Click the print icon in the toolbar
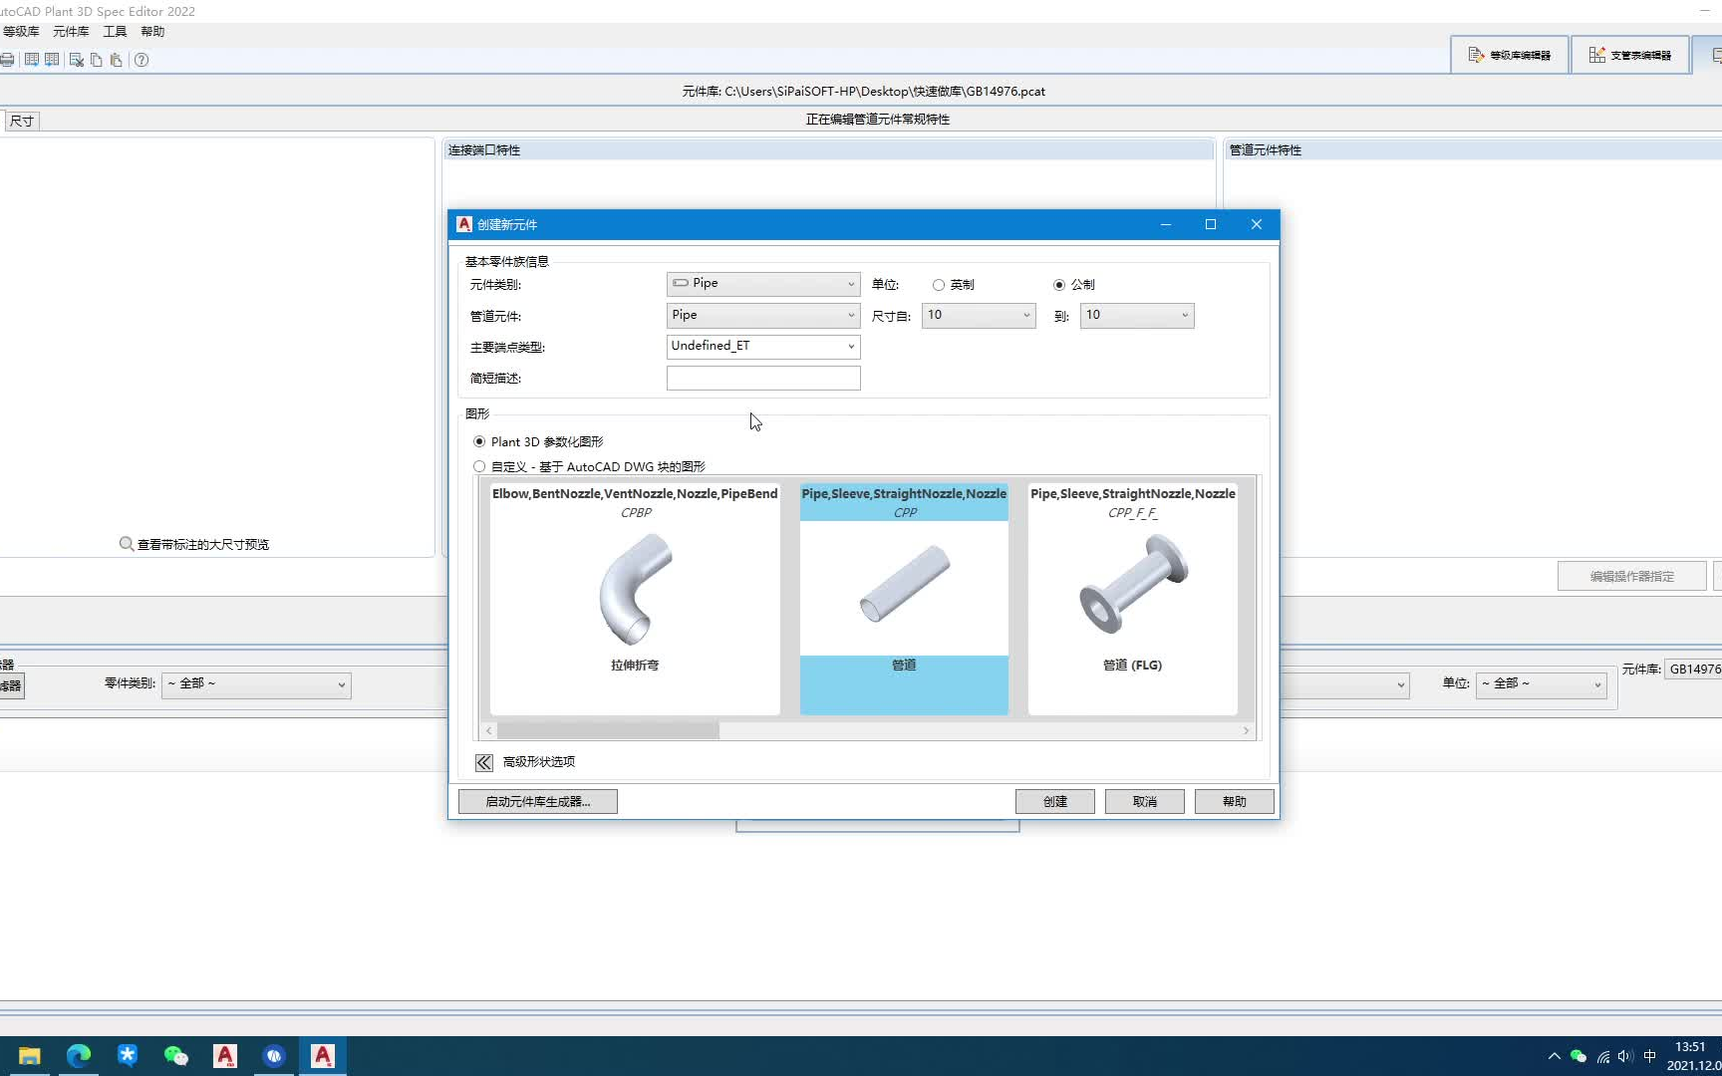This screenshot has width=1722, height=1076. [7, 60]
